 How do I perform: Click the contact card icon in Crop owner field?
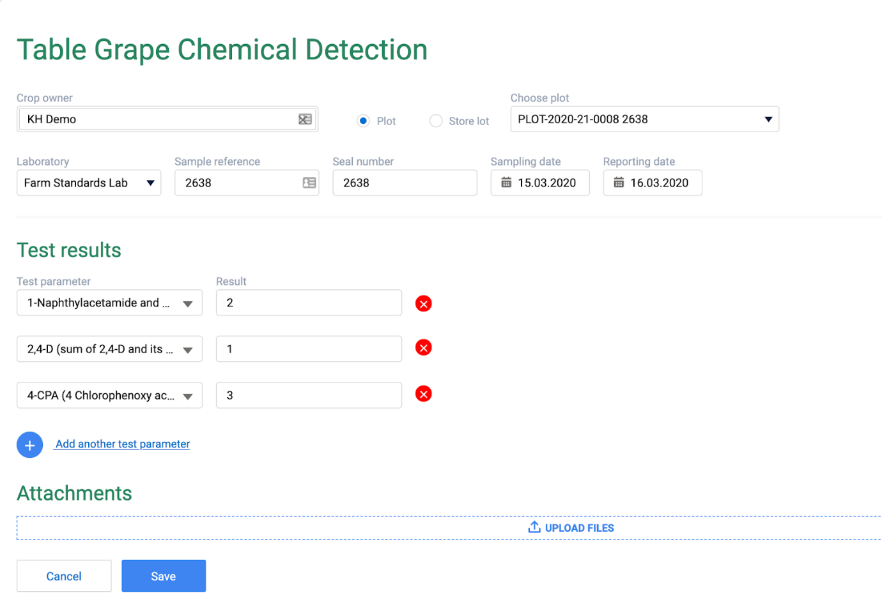pos(305,119)
